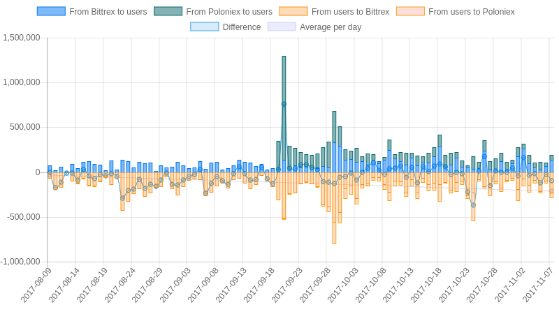Toggle the 'Difference' legend label
559x314 pixels.
coord(241,27)
